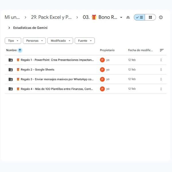Click the Propietario column header
Viewport: 172px width, 172px height.
107,50
